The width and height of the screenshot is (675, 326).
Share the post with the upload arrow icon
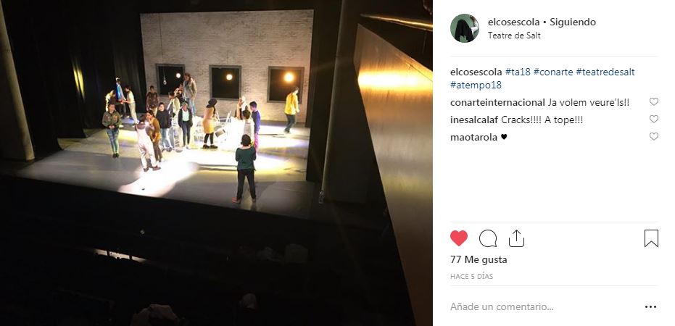coord(516,238)
